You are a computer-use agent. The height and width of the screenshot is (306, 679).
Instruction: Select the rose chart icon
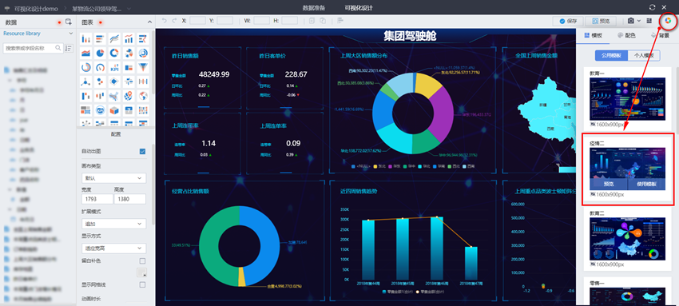click(x=129, y=54)
